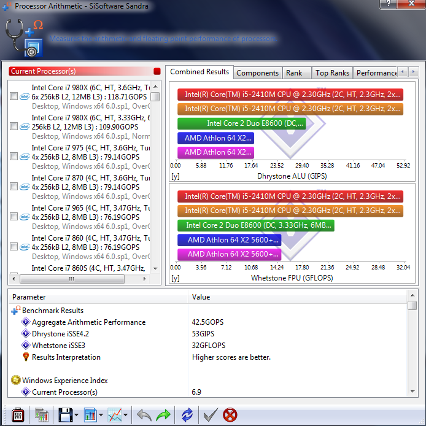The image size is (426, 426).
Task: Select the Intel Core i7 965 checkbox
Action: [14, 217]
